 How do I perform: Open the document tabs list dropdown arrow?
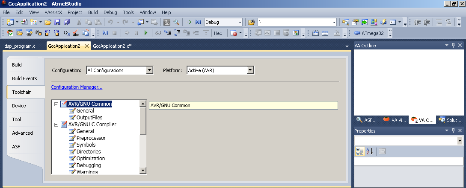(x=347, y=46)
